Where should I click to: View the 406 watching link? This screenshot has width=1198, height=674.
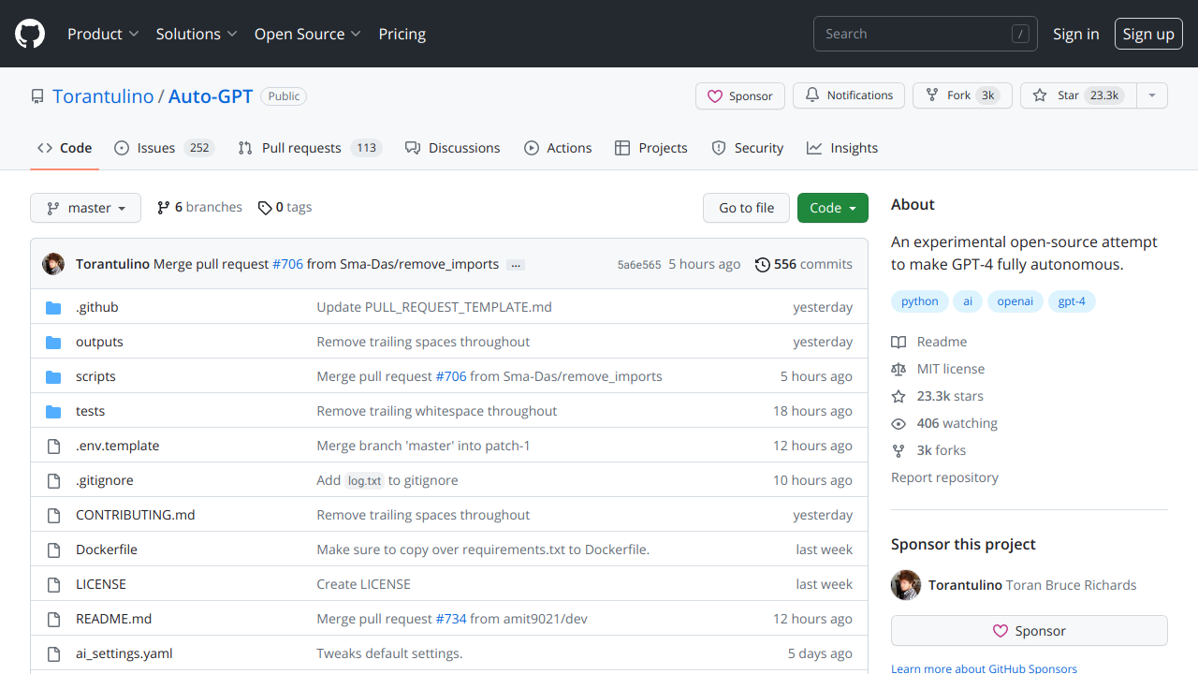944,423
